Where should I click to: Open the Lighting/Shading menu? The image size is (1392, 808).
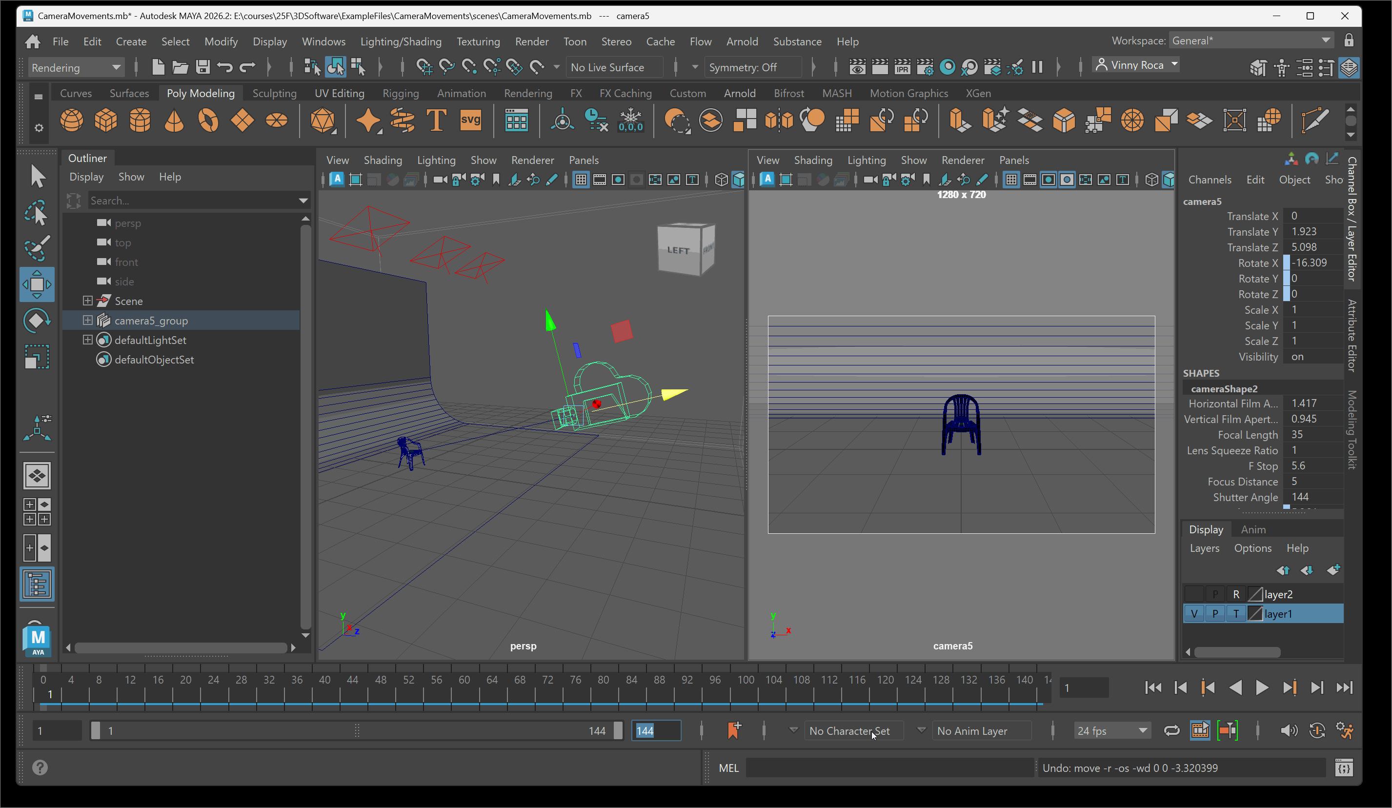401,41
